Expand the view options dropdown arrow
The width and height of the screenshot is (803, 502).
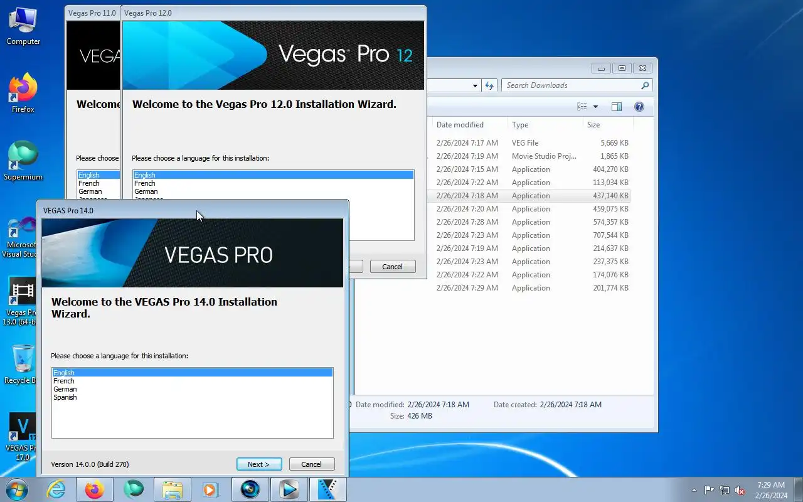(595, 107)
